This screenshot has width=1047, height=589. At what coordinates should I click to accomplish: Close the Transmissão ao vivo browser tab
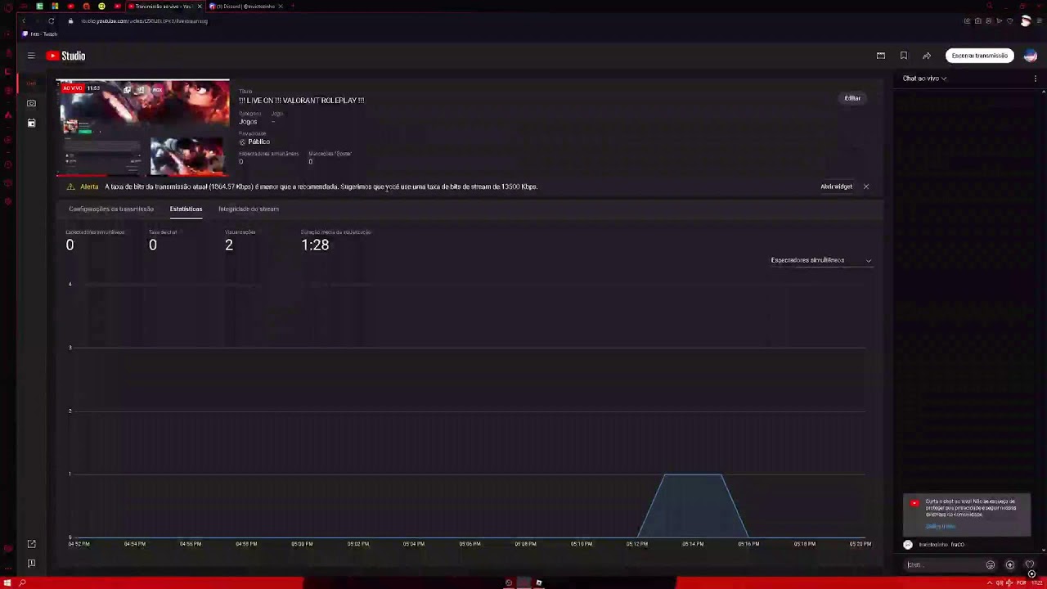pyautogui.click(x=200, y=6)
